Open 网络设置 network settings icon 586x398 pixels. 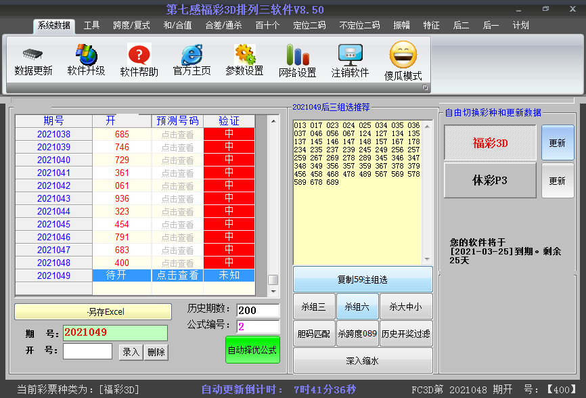tap(297, 54)
